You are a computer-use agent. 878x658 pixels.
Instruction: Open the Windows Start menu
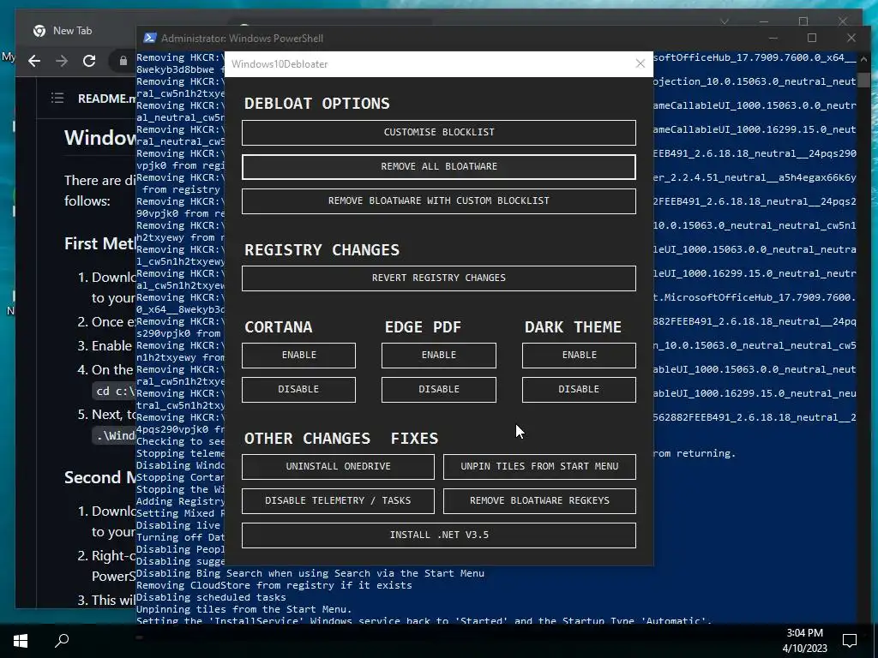pyautogui.click(x=21, y=641)
